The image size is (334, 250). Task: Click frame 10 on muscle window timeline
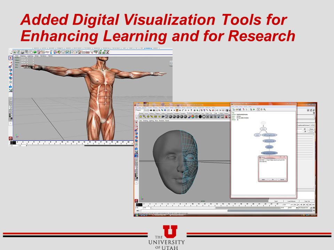pos(62,143)
